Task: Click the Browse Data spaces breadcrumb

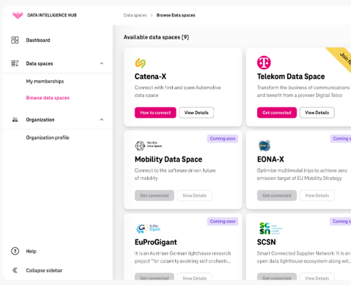Action: click(x=176, y=15)
